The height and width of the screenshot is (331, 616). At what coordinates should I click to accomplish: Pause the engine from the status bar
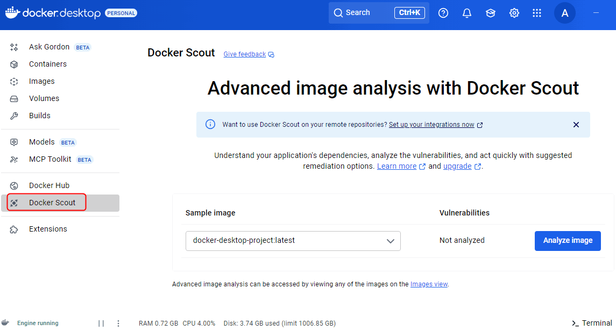tap(101, 323)
